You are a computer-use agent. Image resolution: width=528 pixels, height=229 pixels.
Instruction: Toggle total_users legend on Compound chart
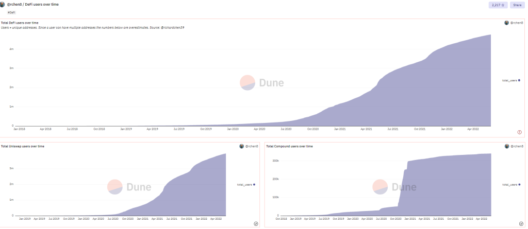(x=511, y=185)
